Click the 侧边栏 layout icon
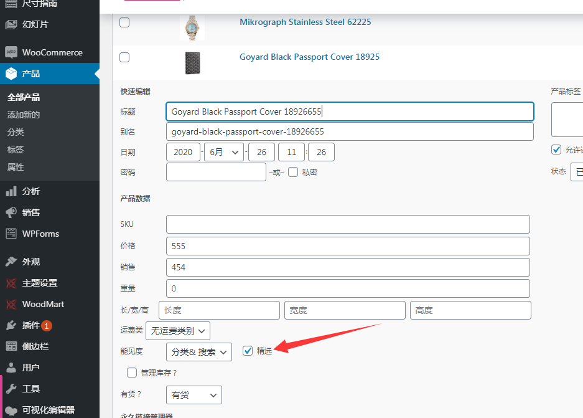 (11, 346)
